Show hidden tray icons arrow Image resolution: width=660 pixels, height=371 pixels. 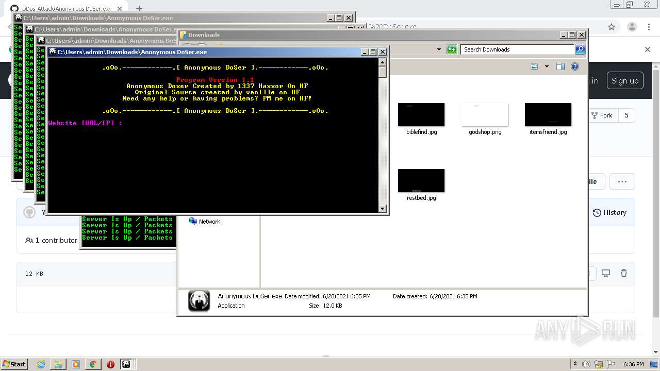pos(575,364)
